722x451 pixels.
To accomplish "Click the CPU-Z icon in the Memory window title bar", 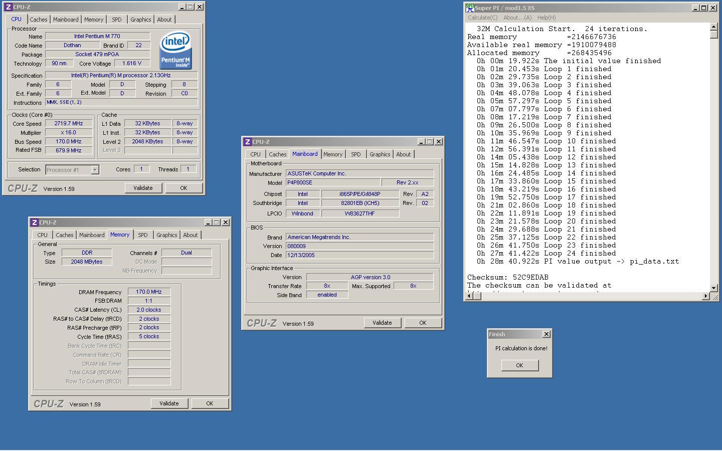I will [35, 222].
